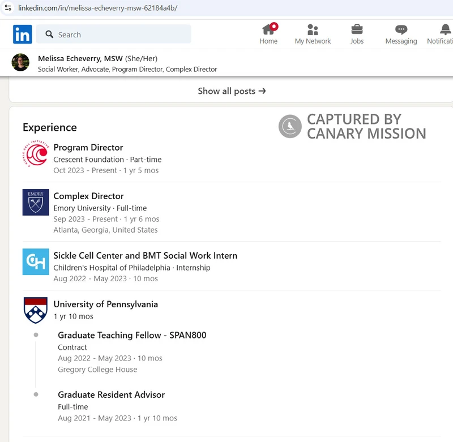Image resolution: width=453 pixels, height=442 pixels.
Task: Select Graduate Teaching Fellow - SPAN800 entry
Action: [x=132, y=335]
